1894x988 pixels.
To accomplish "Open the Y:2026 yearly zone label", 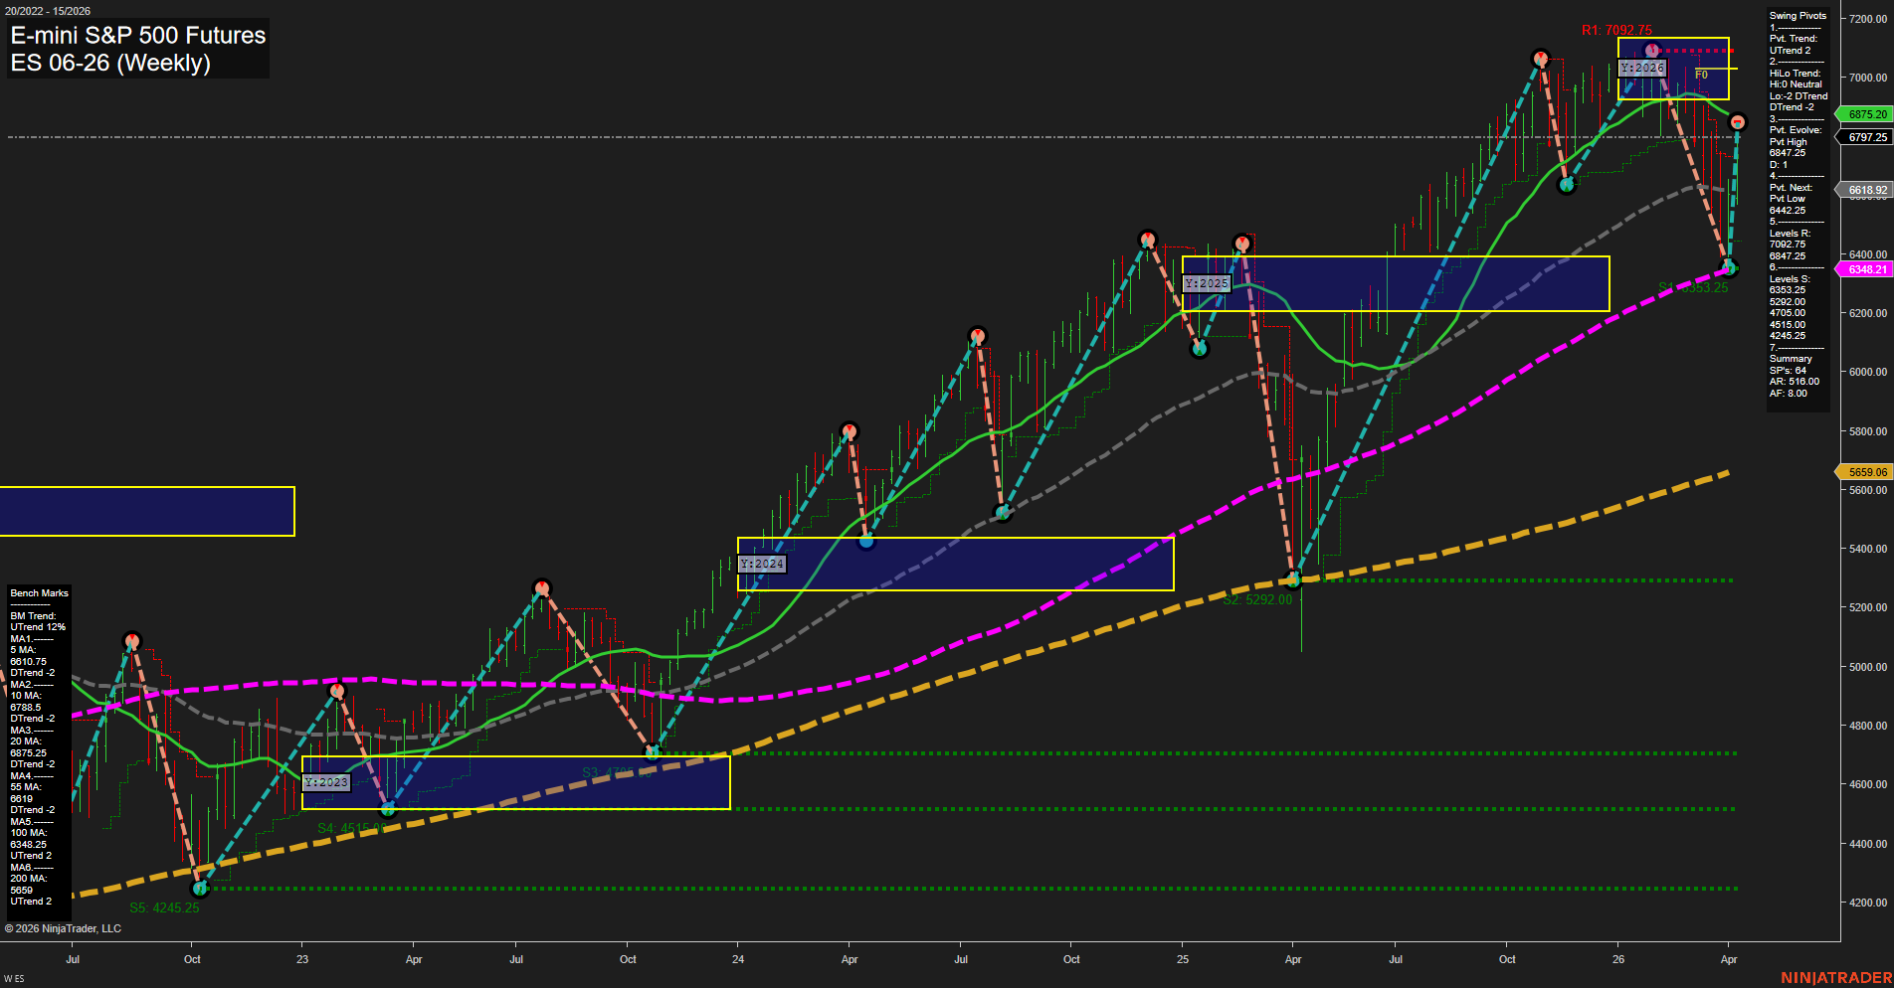I will [1641, 69].
